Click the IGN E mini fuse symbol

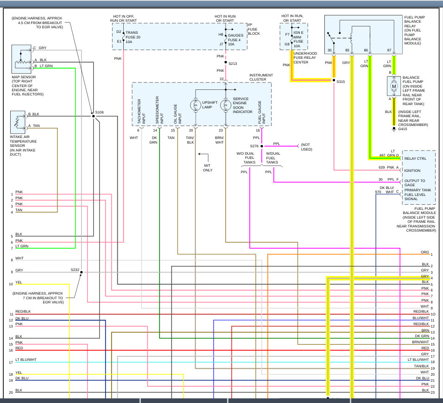291,39
